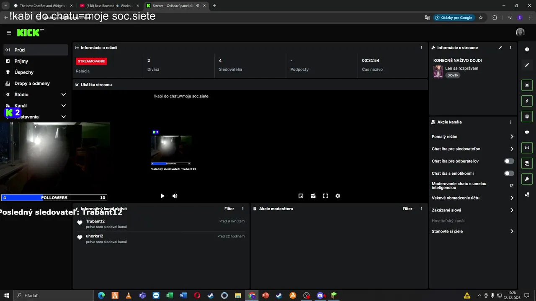Toggle the broadcast signal icon in right sidebar

click(527, 148)
